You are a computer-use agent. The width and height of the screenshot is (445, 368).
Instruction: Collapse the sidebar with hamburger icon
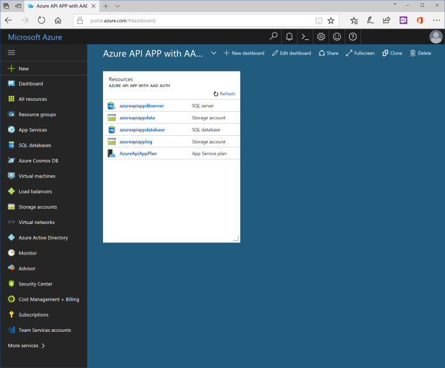click(x=11, y=53)
